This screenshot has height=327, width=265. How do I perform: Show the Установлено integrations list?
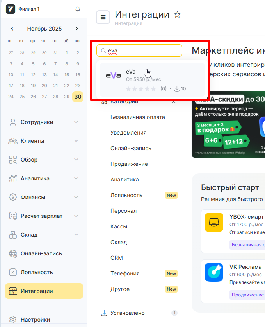(128, 313)
